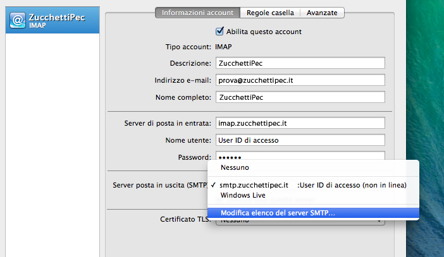This screenshot has height=257, width=444.
Task: Open the Avanzate tab
Action: point(322,13)
